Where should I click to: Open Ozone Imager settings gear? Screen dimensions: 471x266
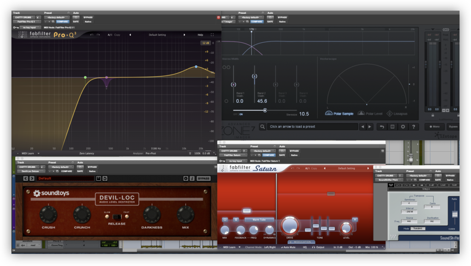click(403, 127)
